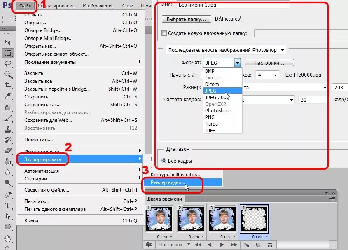Image resolution: width=348 pixels, height=250 pixels.
Task: Click the tween frames icon in timeline
Action: coord(246,245)
